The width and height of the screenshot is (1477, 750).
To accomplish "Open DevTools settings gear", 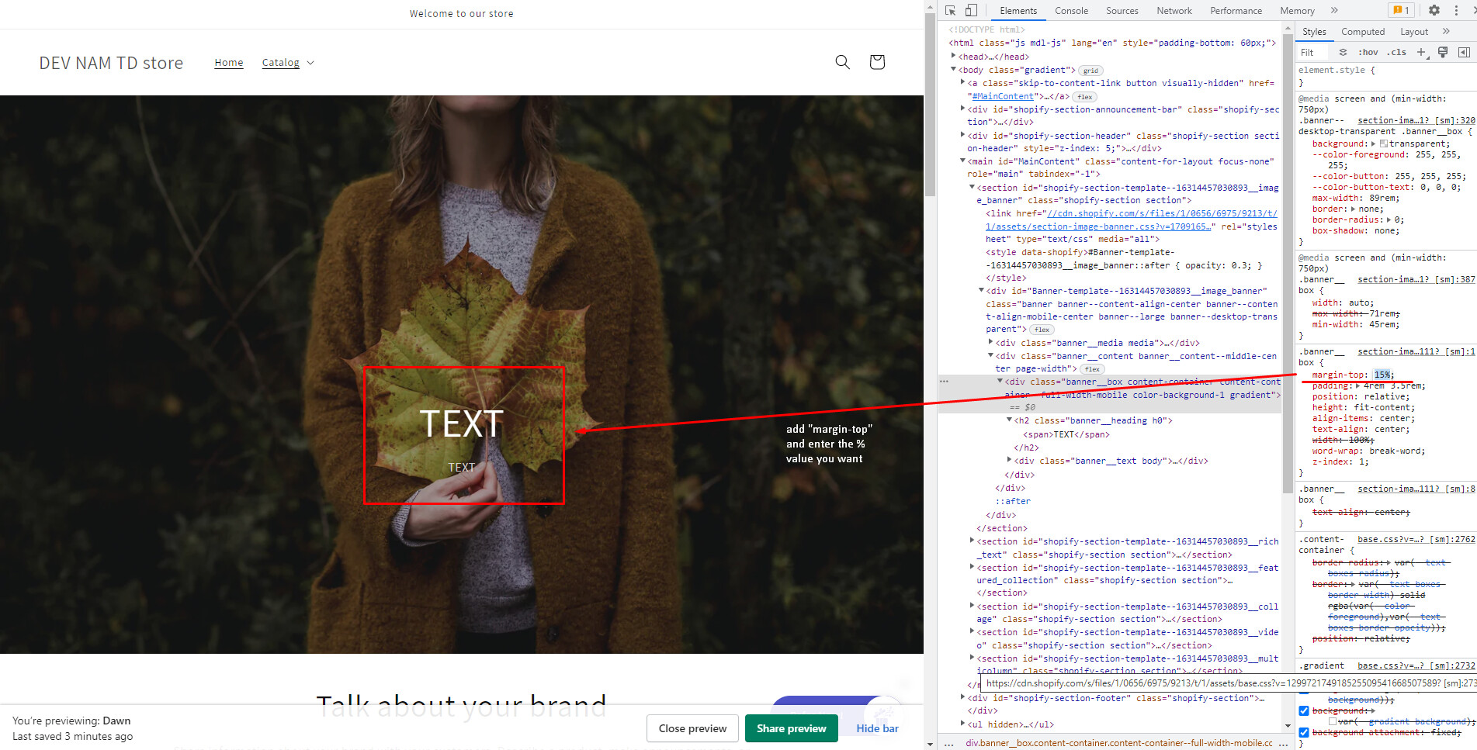I will tap(1434, 10).
